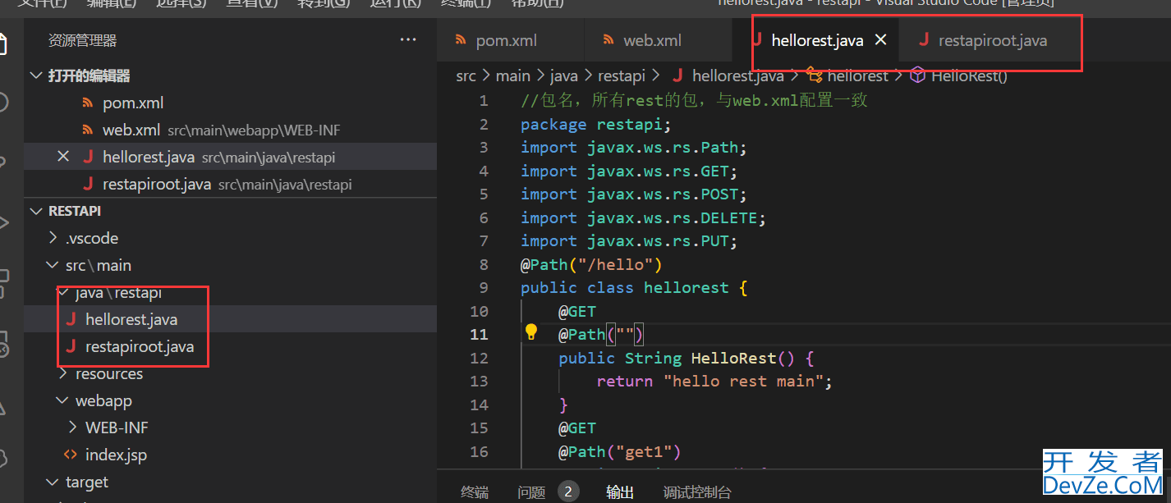Click the src breadcrumb segment
Screen dimensions: 1171x503
[x=466, y=75]
